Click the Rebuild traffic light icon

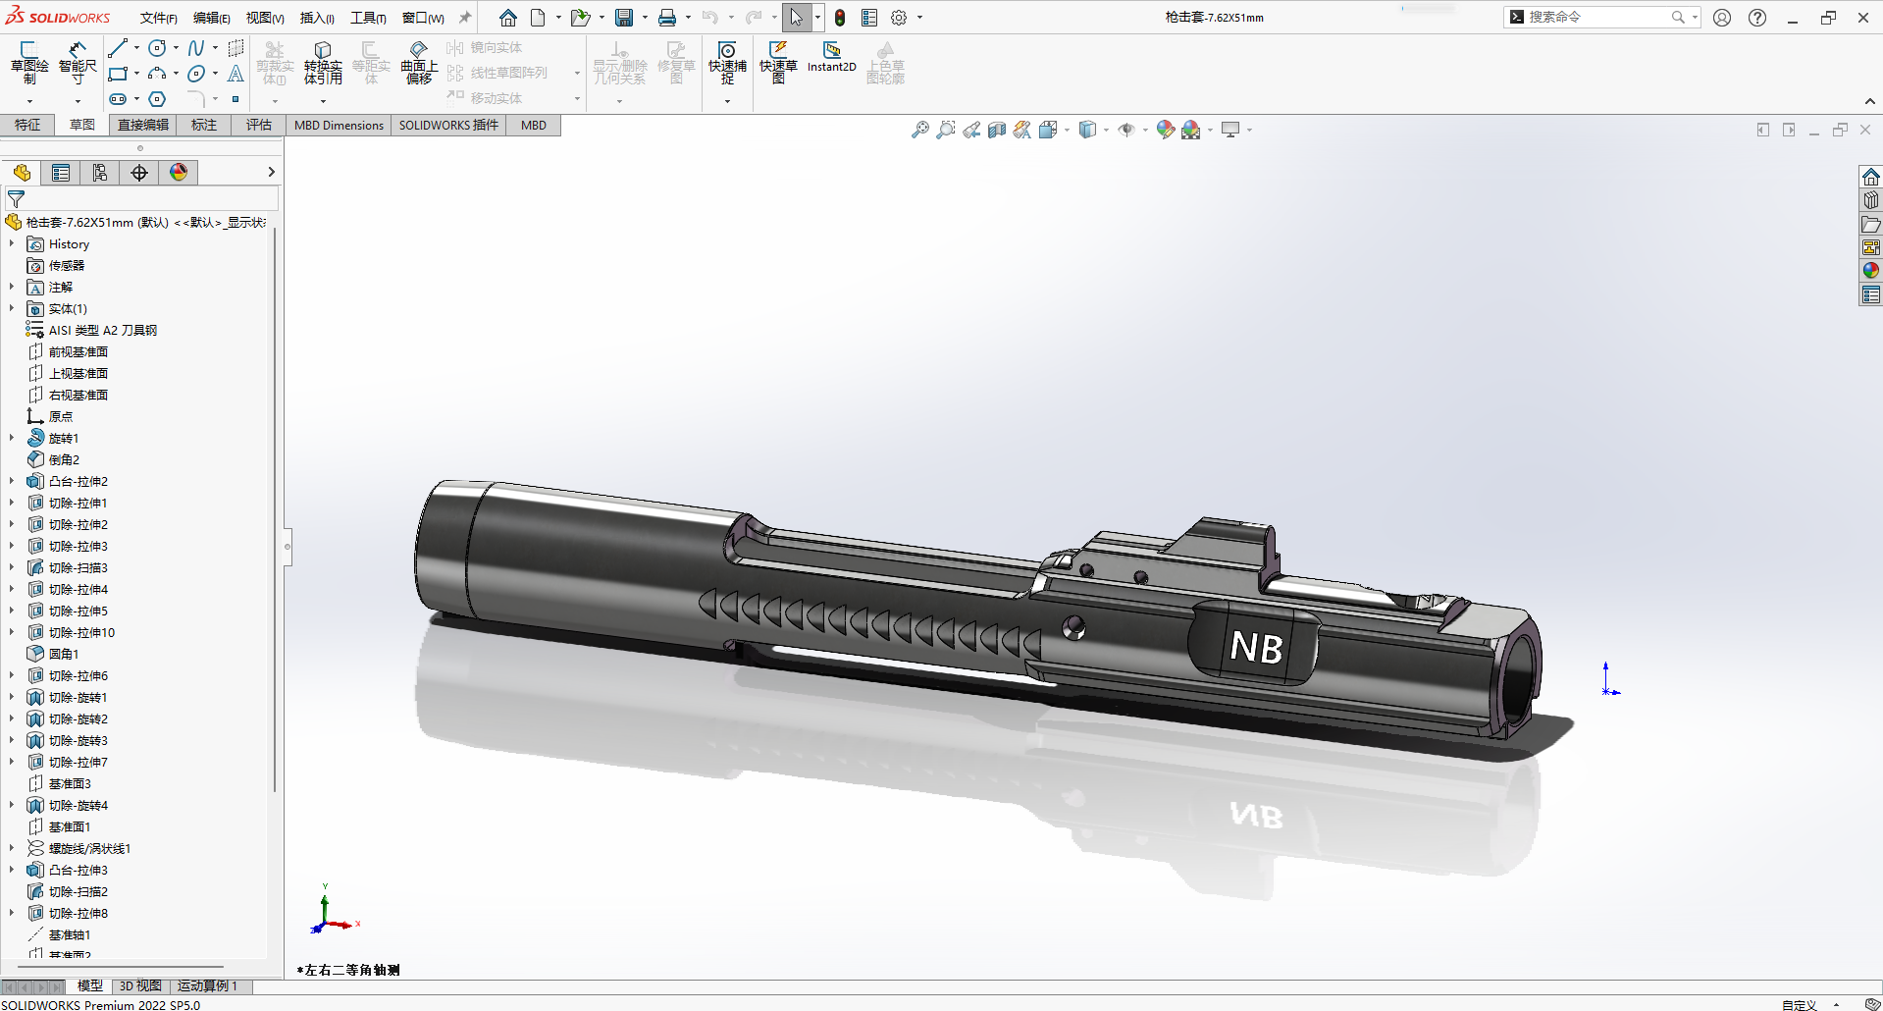[x=840, y=18]
